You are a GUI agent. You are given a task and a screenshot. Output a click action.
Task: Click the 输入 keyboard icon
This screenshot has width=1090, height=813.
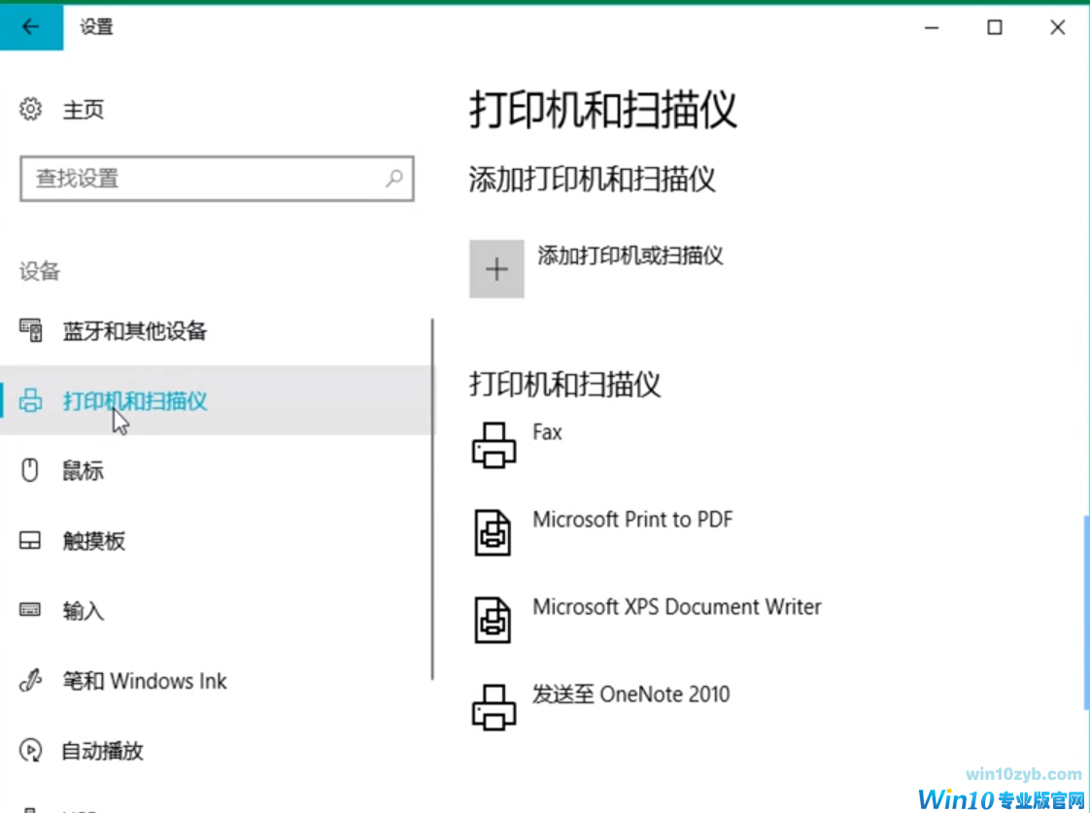pos(29,610)
